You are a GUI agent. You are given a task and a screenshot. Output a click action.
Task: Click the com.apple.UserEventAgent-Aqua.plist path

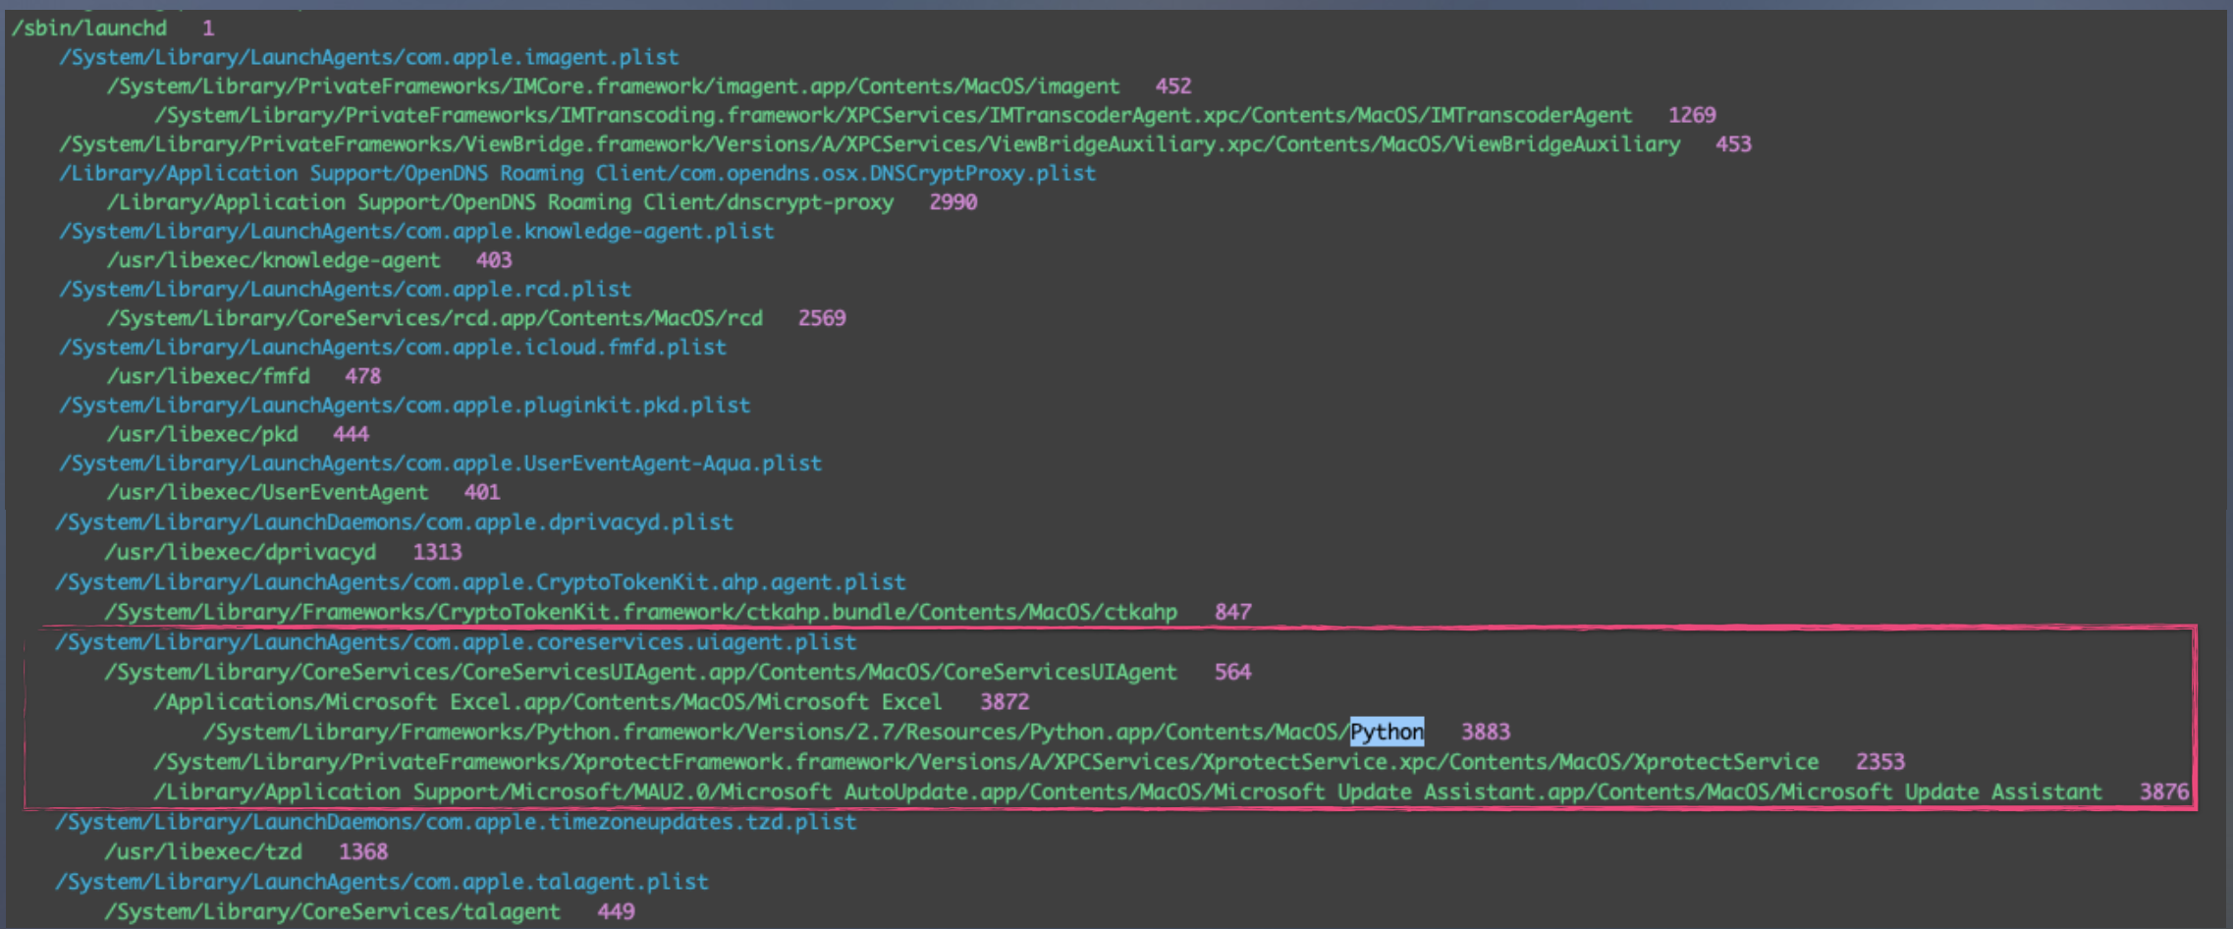point(441,463)
